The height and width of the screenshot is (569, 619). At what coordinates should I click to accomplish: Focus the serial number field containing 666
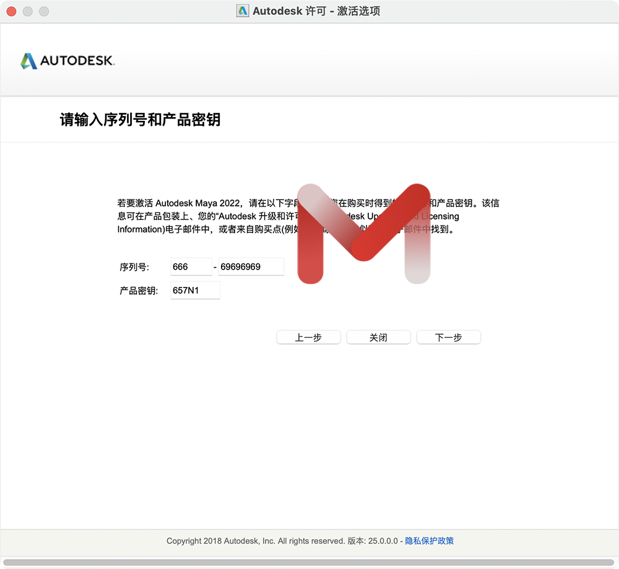click(191, 267)
